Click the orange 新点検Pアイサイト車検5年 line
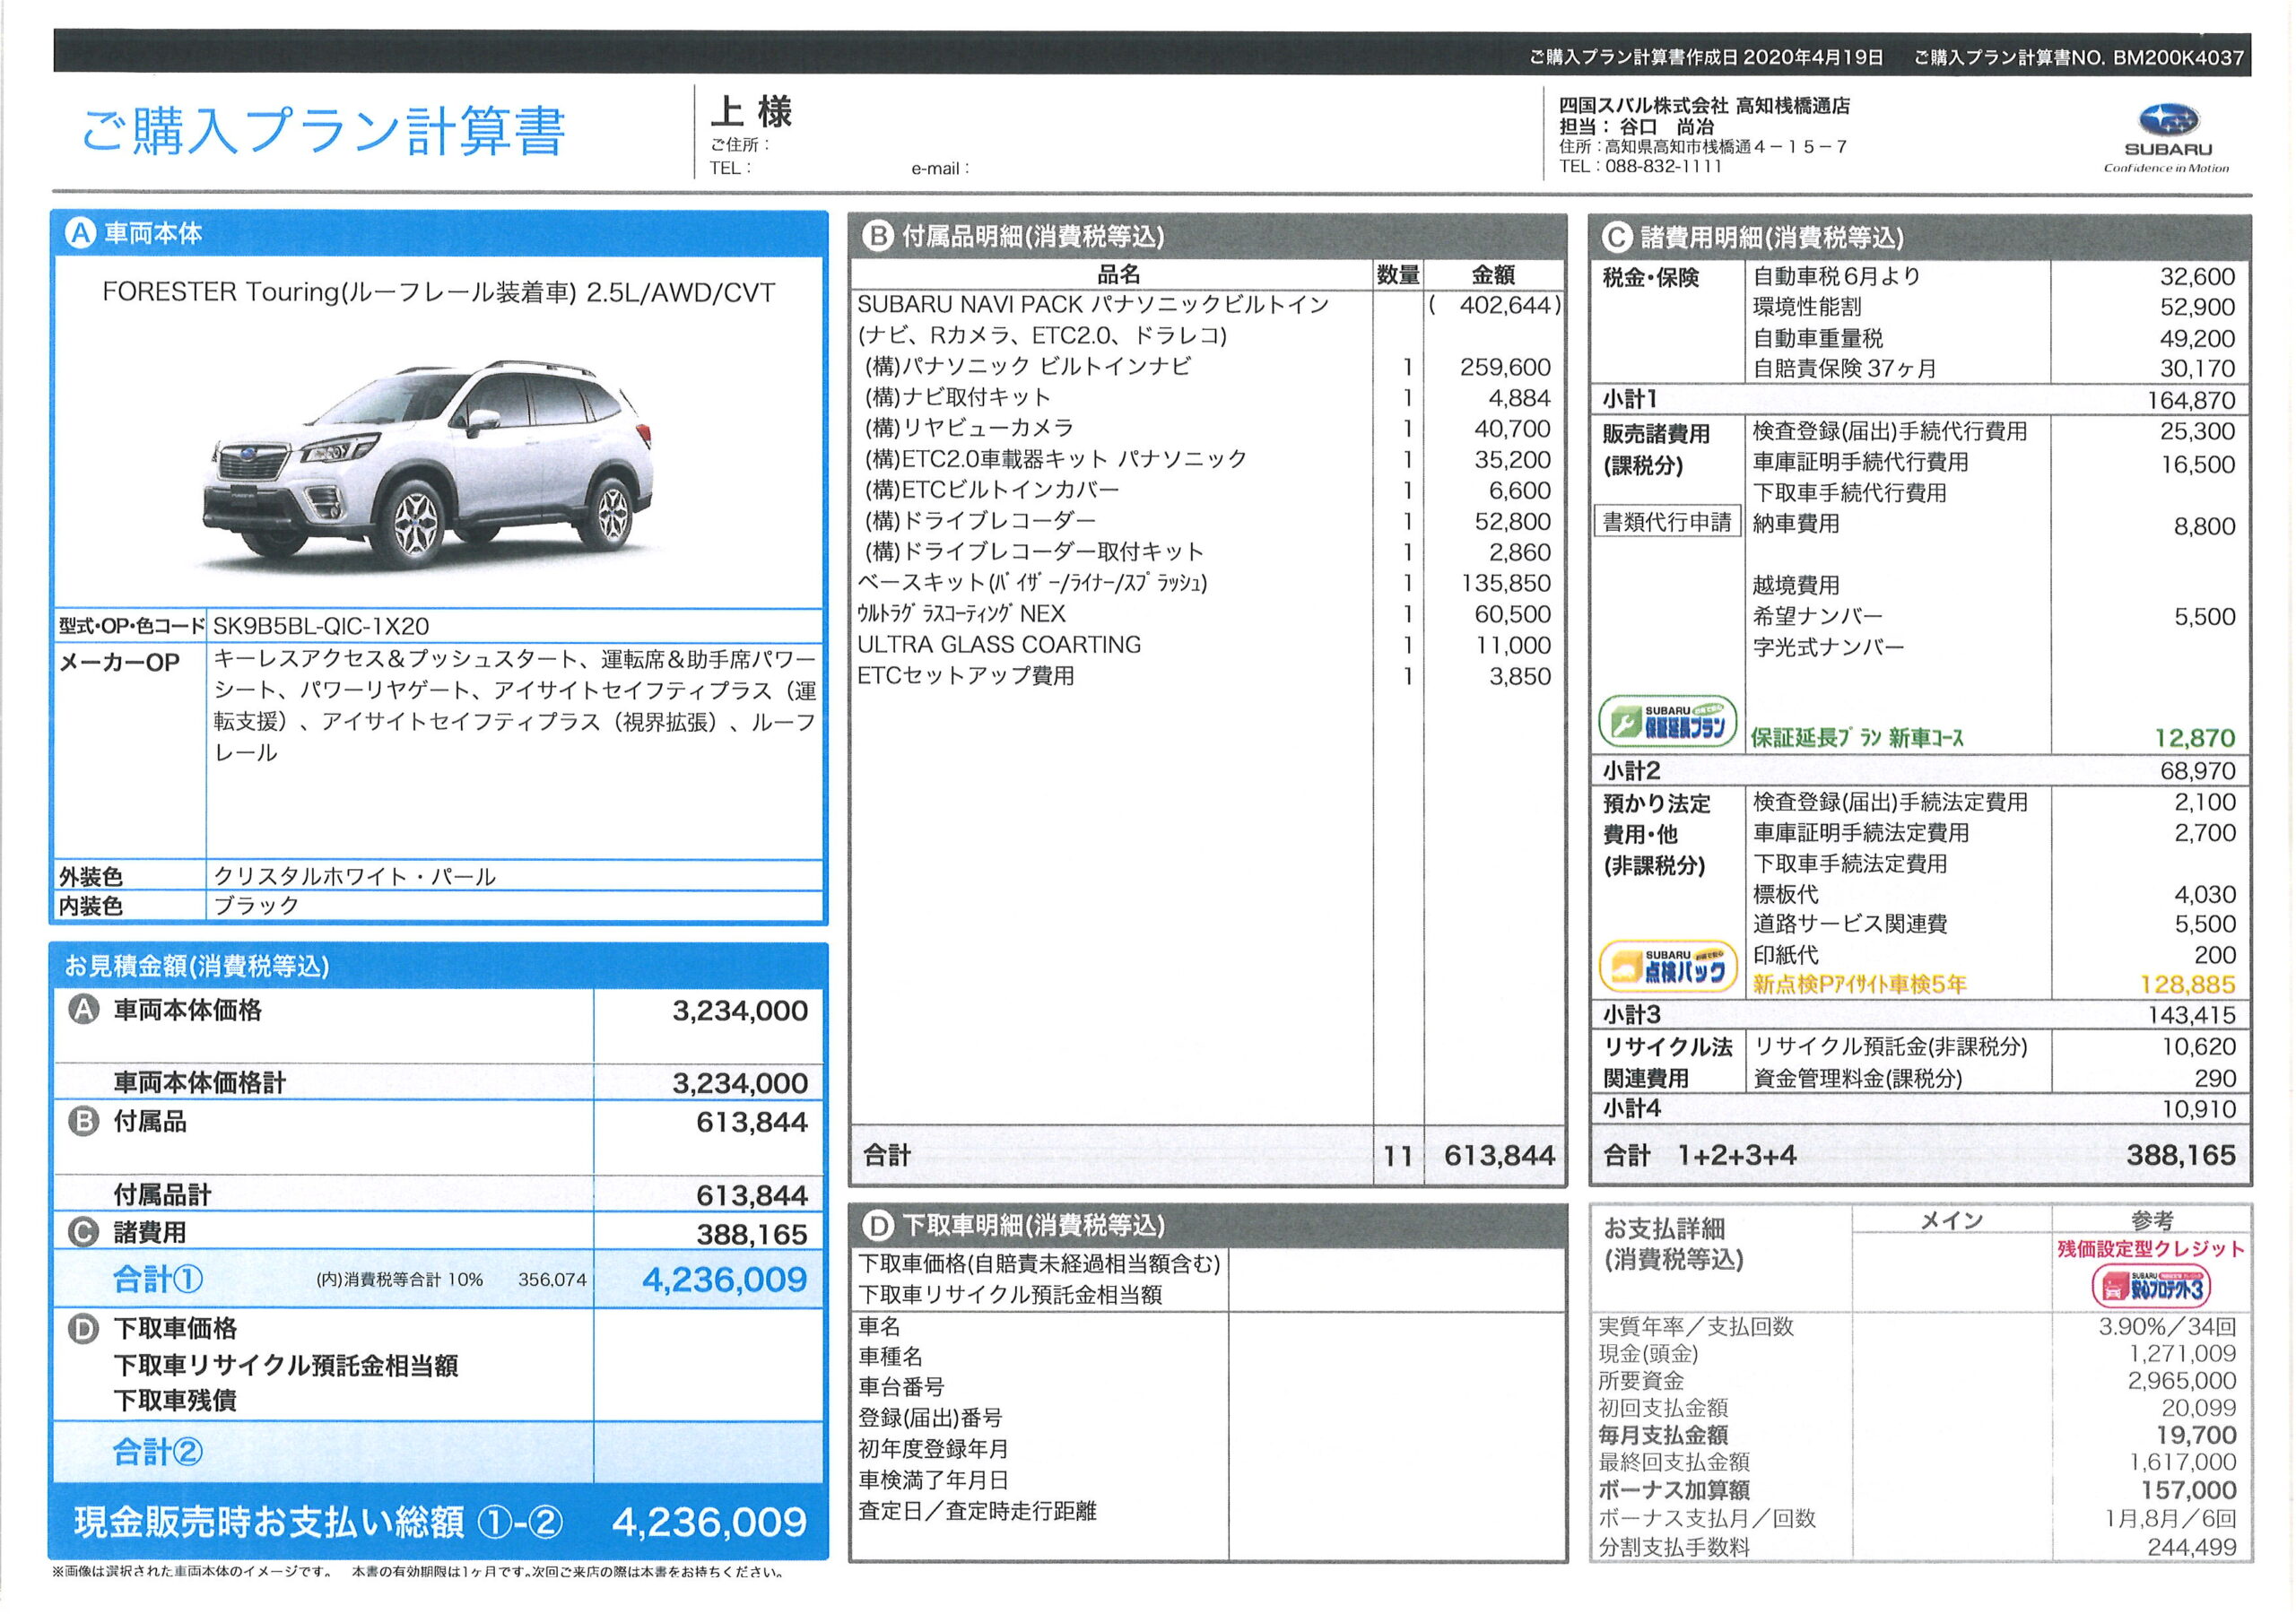Image resolution: width=2296 pixels, height=1623 pixels. 1859,985
